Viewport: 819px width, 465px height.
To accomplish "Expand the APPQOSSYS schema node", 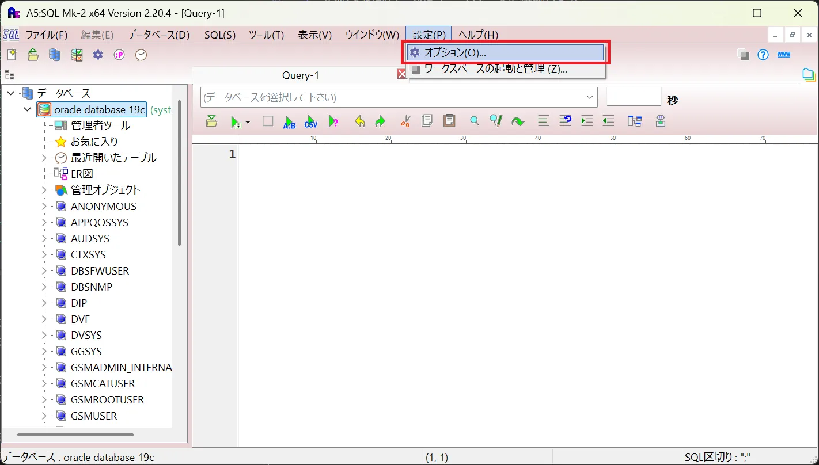I will tap(44, 222).
